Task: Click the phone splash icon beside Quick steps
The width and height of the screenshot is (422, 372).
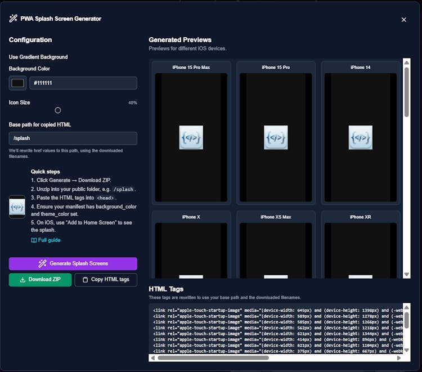Action: point(17,207)
